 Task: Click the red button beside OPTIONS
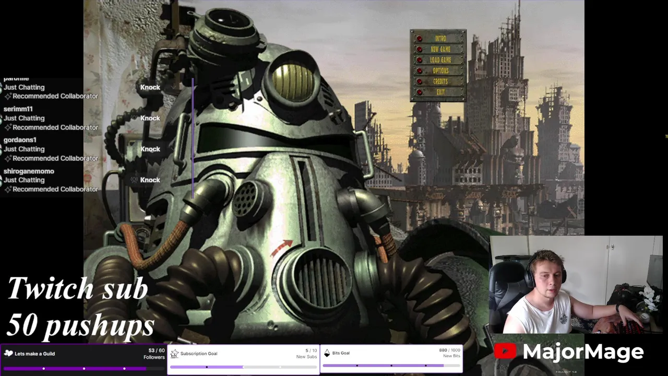tap(419, 70)
